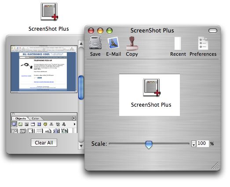Click the Objects tab in the thumbnail
Image resolution: width=230 pixels, height=187 pixels.
tap(20, 119)
